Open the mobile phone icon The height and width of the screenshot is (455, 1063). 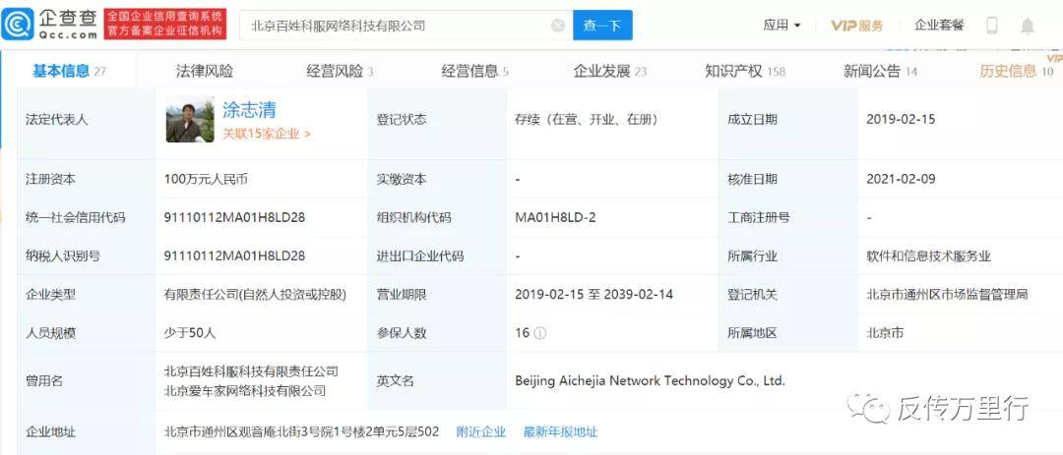click(992, 26)
